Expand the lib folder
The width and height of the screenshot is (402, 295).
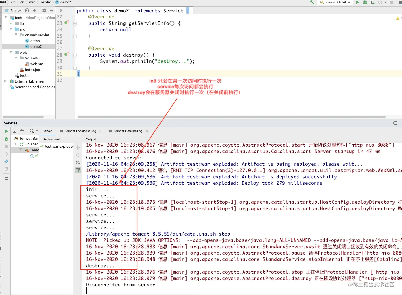11,23
